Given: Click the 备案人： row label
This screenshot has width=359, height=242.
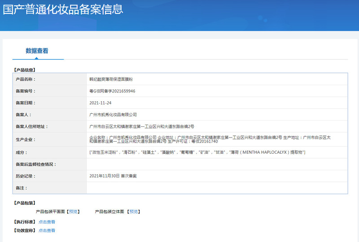Looking at the screenshot, I should (23, 115).
